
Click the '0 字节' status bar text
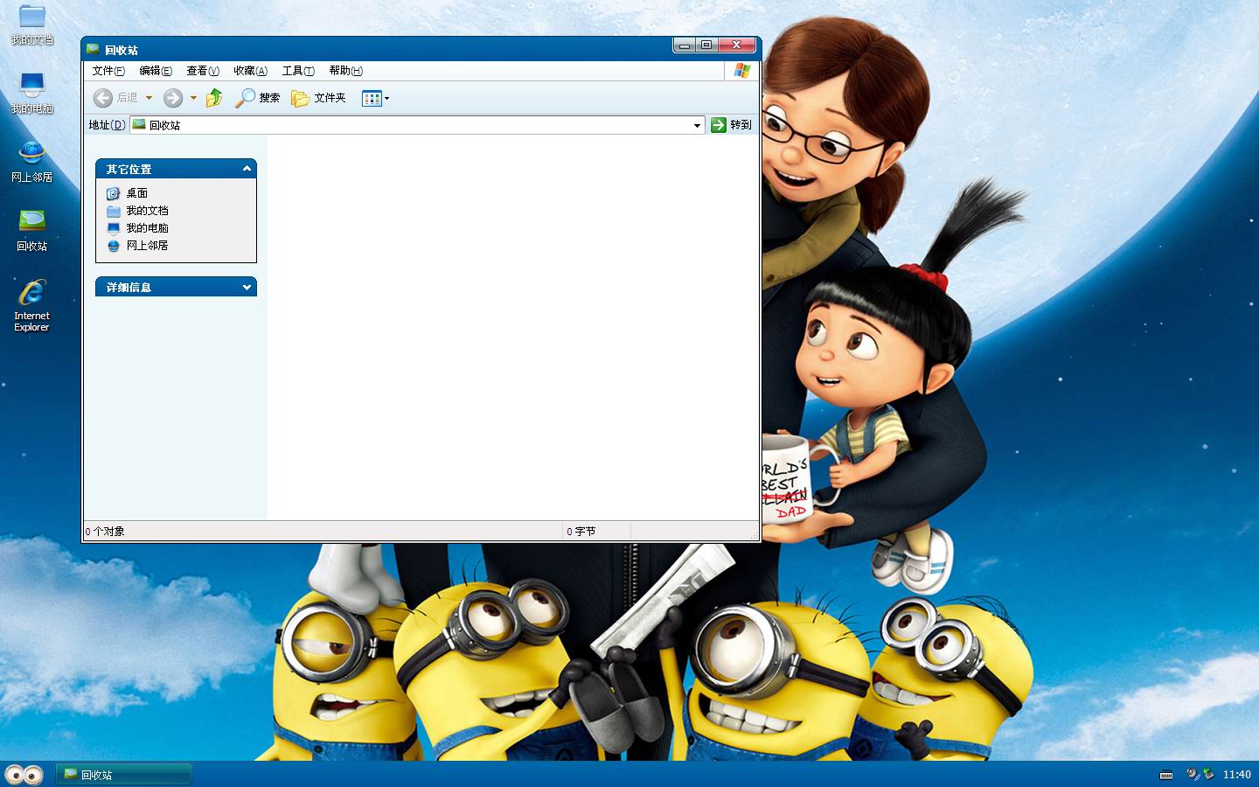click(x=581, y=532)
